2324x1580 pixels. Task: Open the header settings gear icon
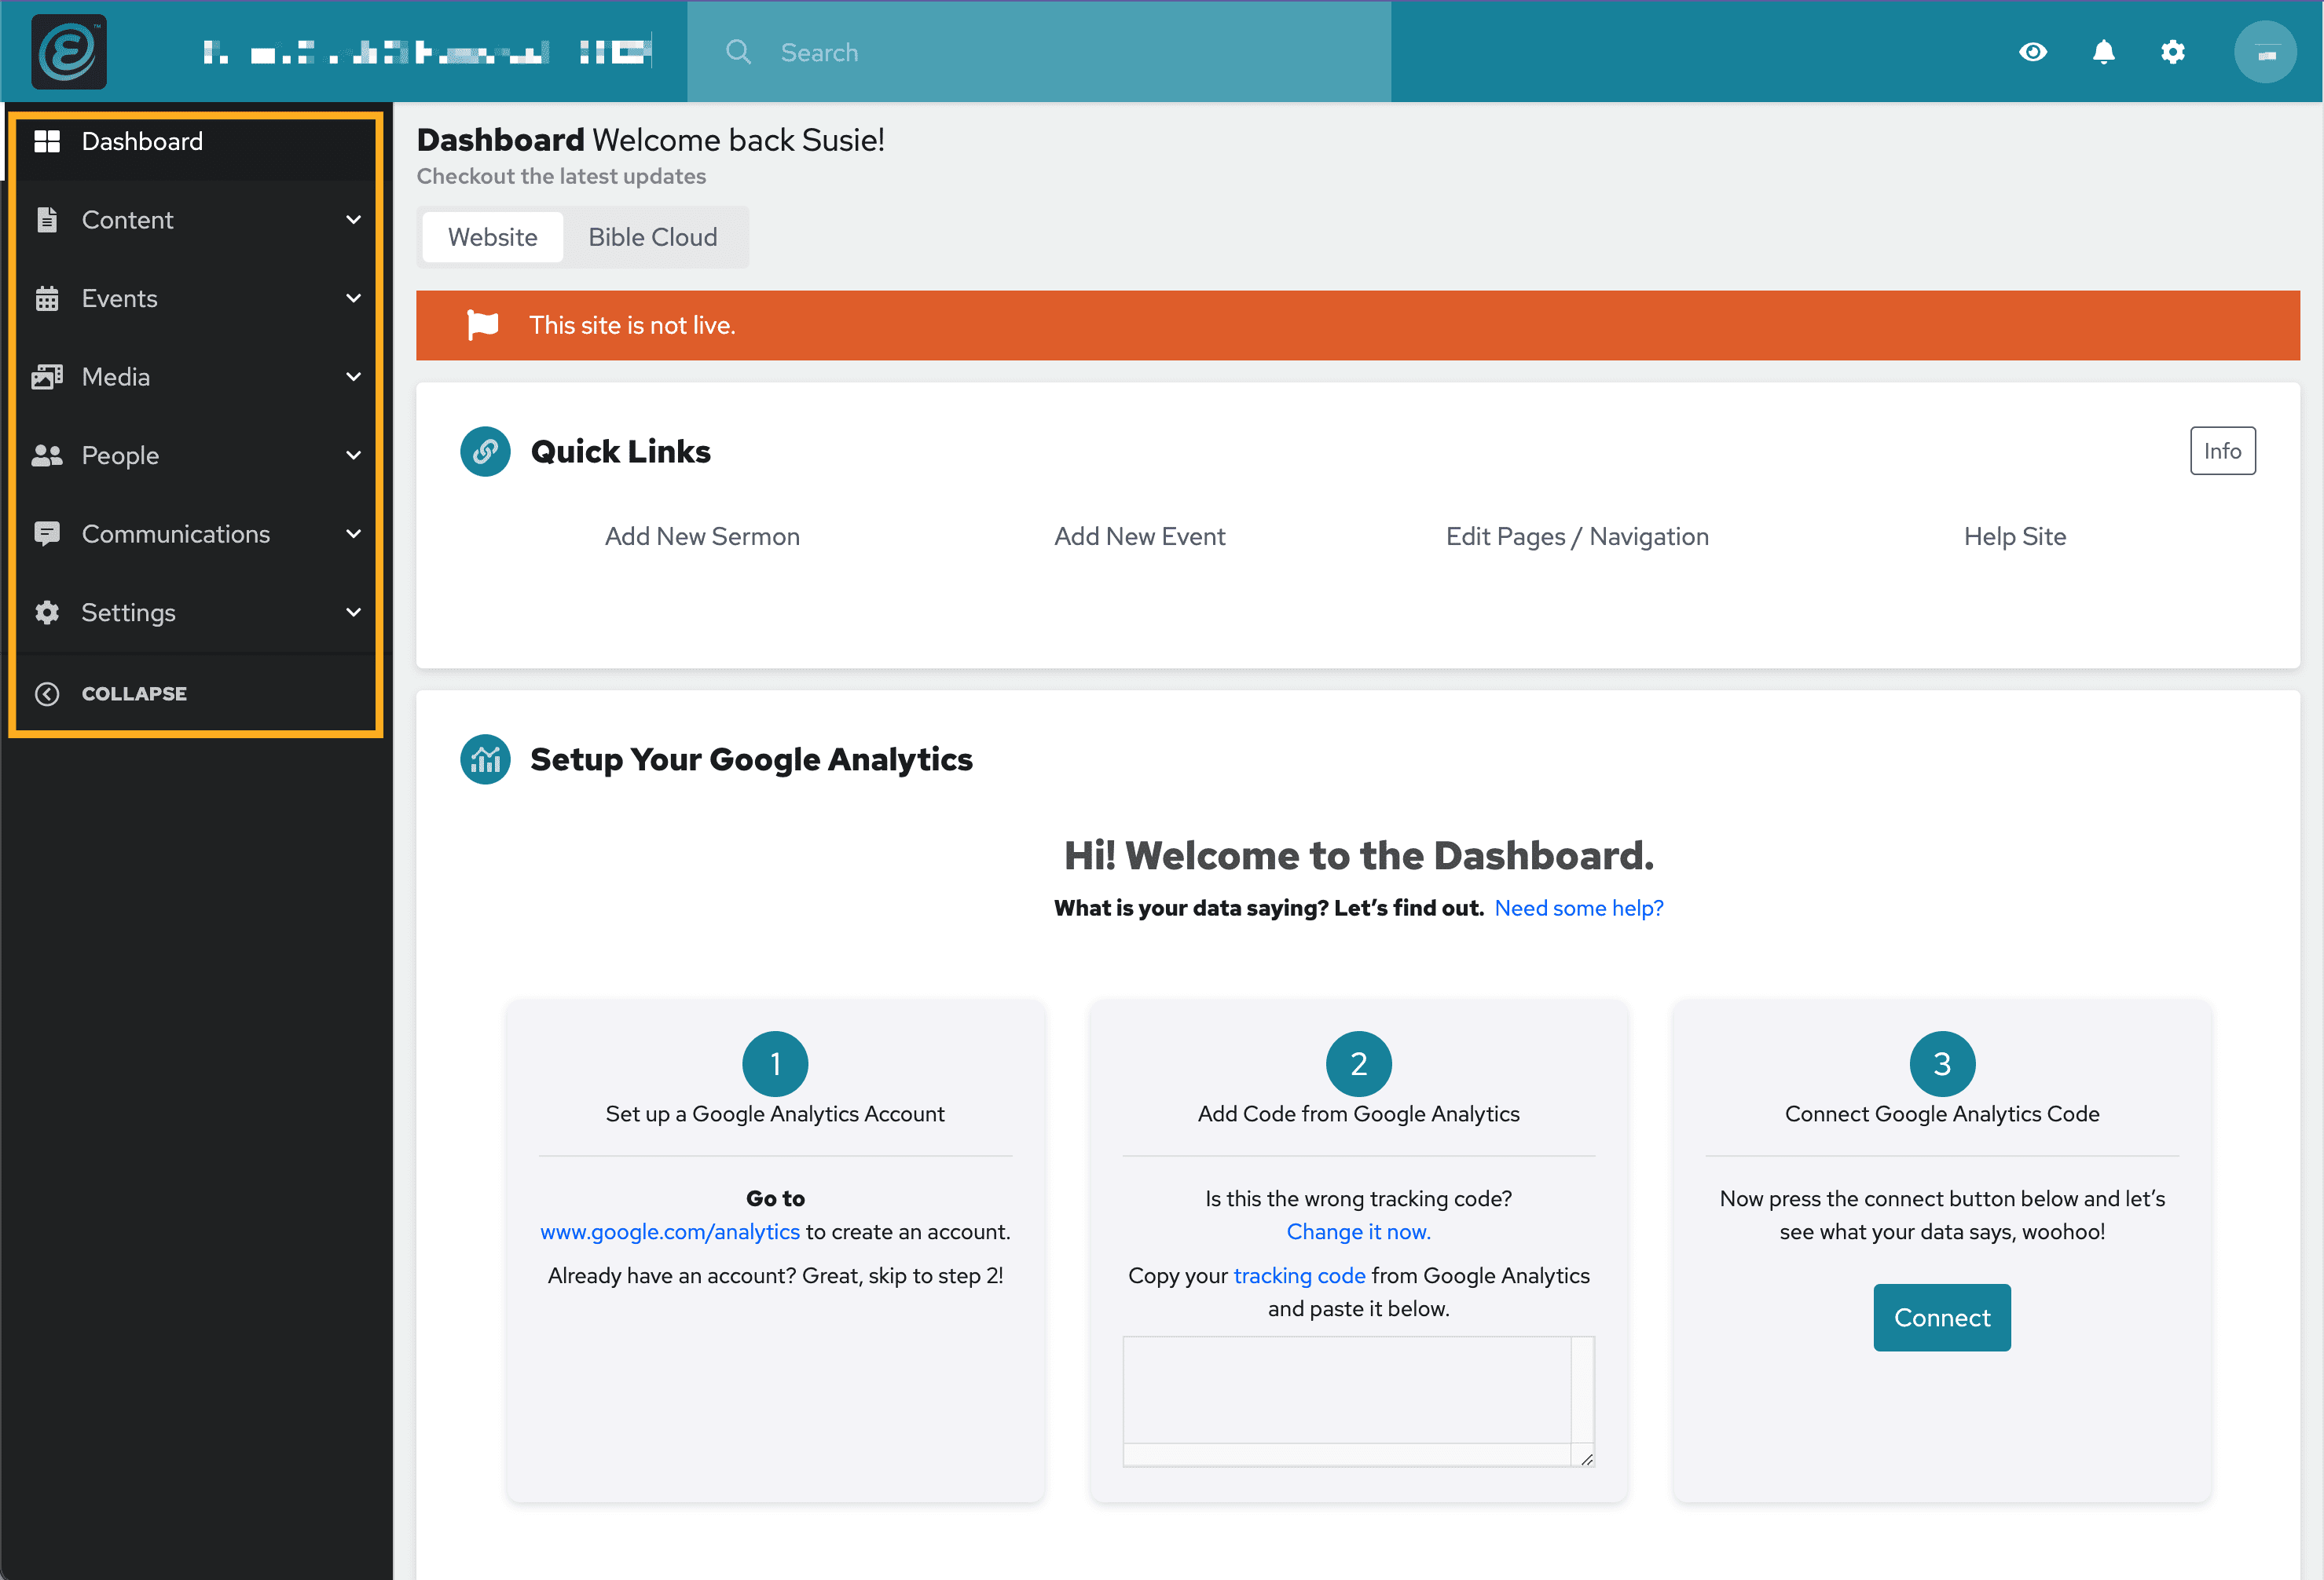2172,52
